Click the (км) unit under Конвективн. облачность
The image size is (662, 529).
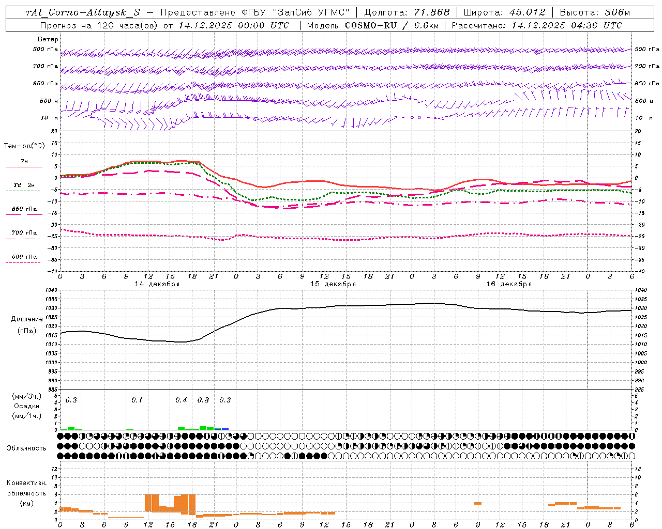point(27,503)
